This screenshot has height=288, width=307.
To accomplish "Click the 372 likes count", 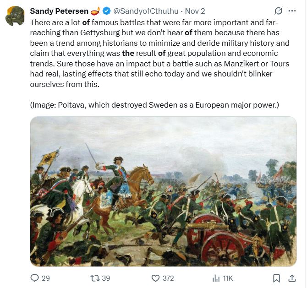I will coord(168,278).
